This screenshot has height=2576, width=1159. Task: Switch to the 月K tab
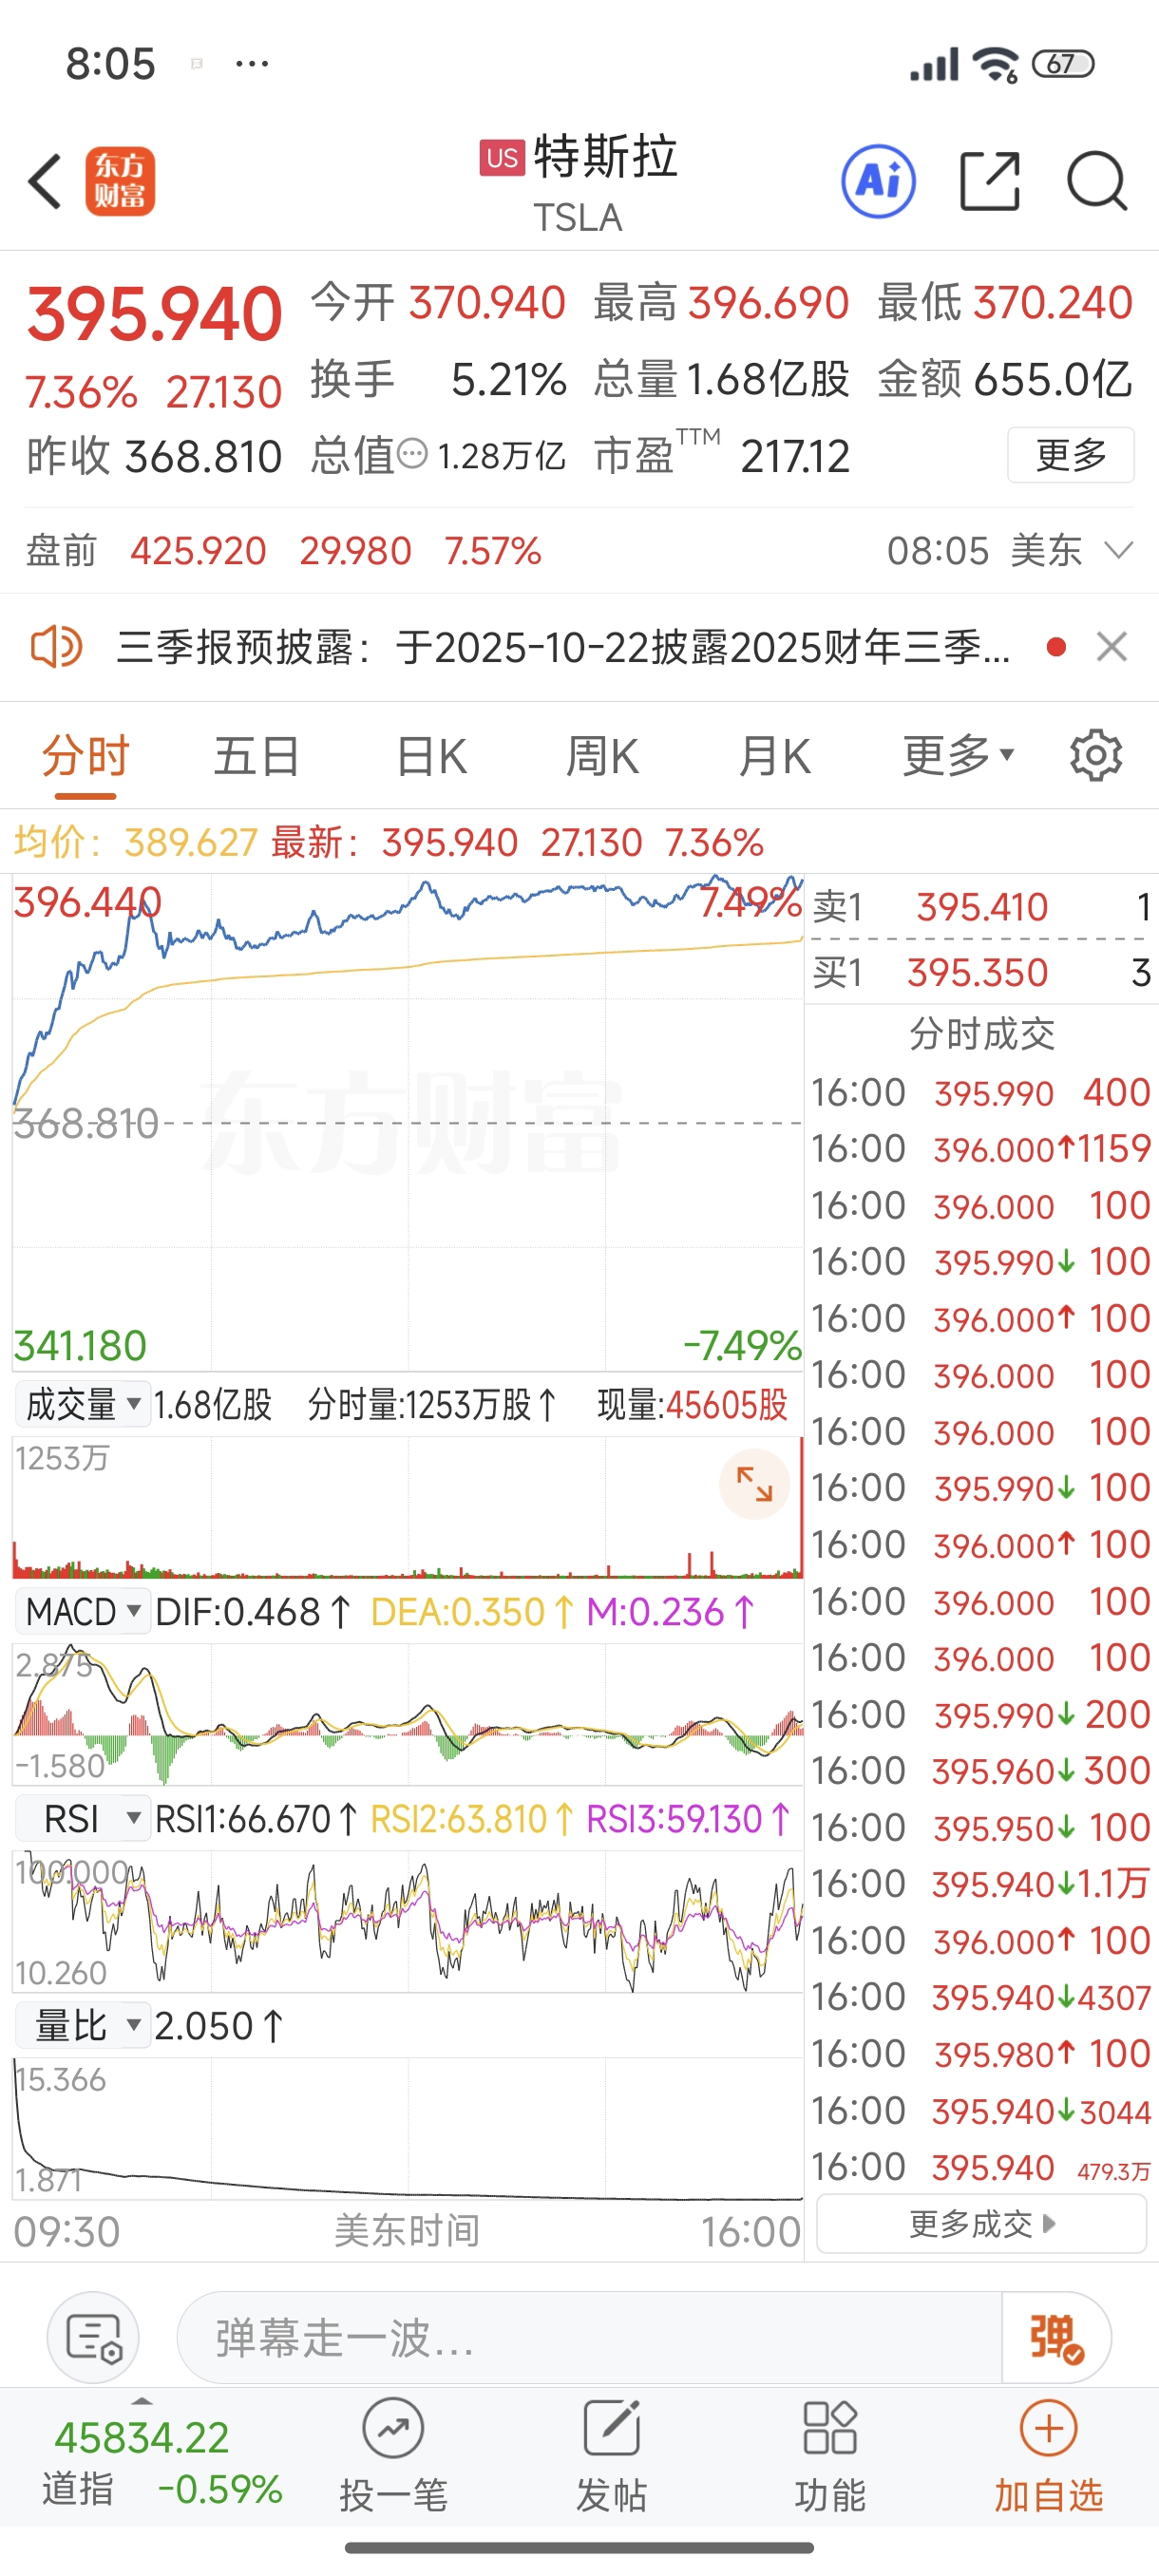point(774,756)
